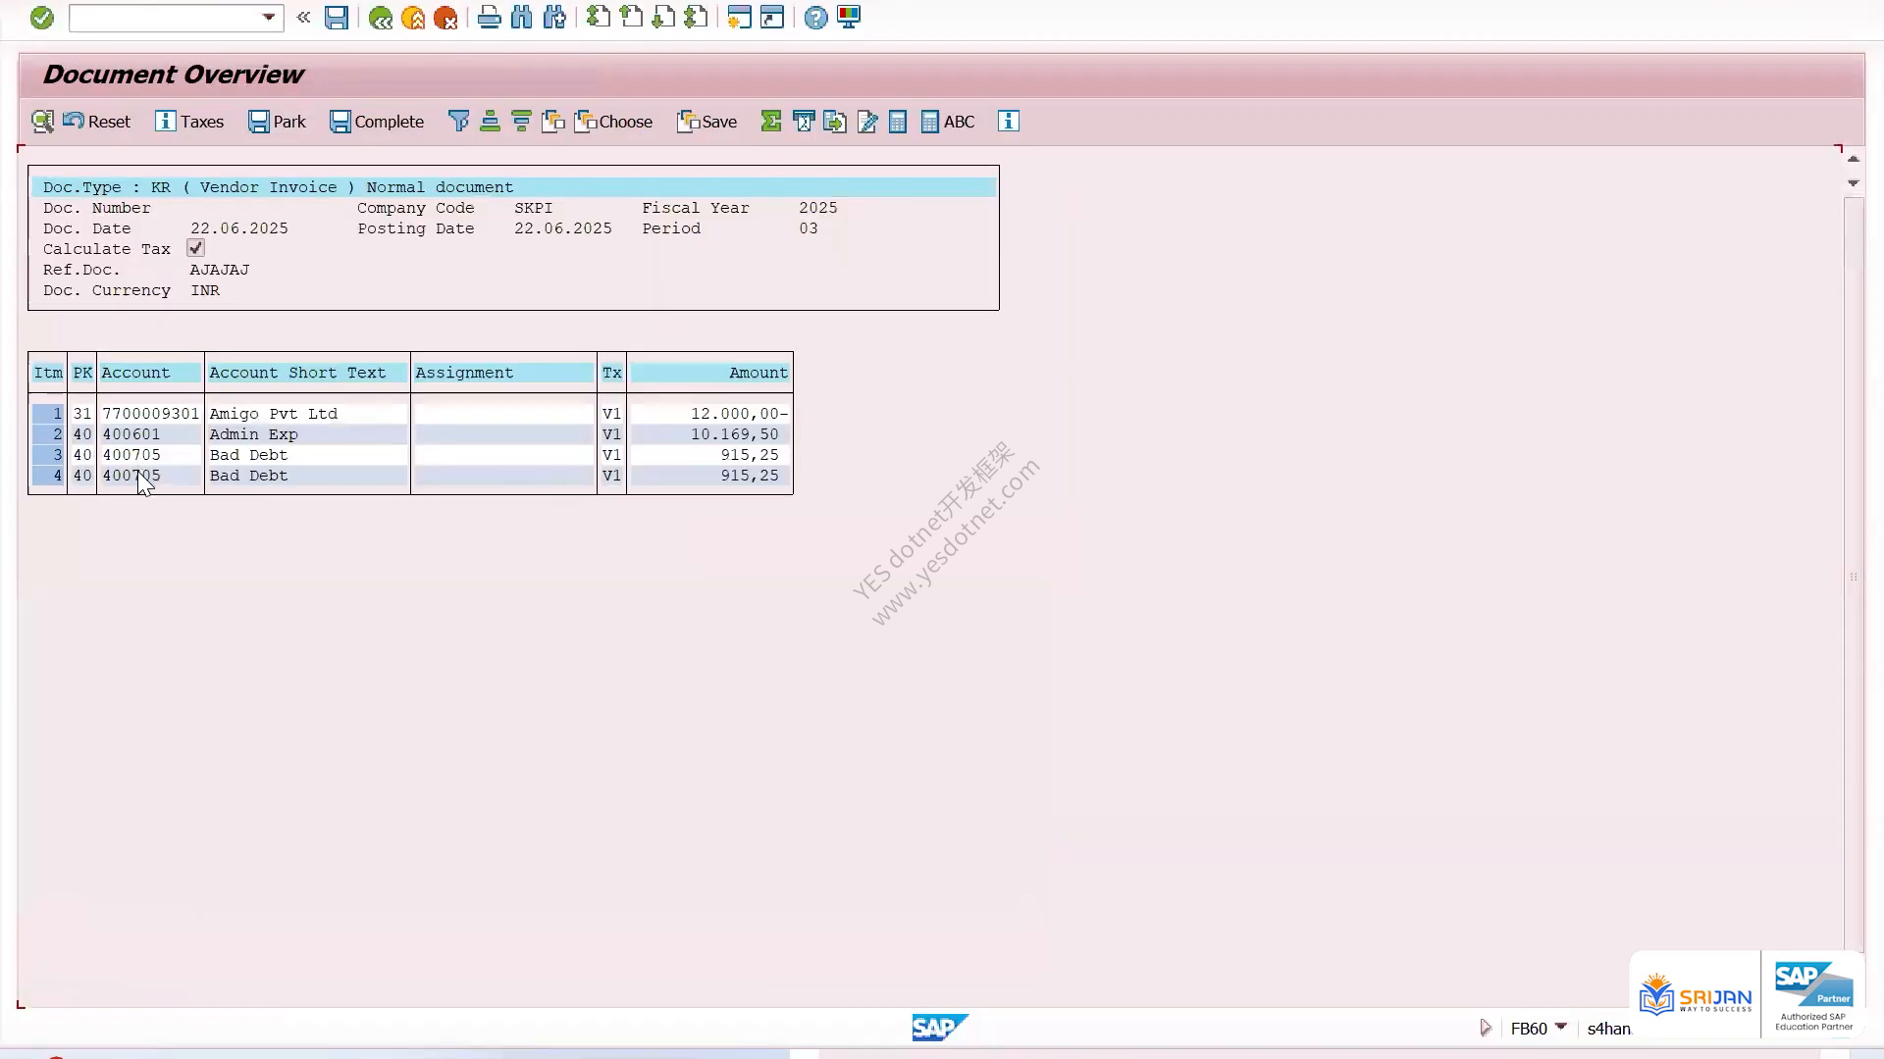The width and height of the screenshot is (1884, 1059).
Task: Click the Save diskette icon in system toolbar
Action: [x=337, y=18]
